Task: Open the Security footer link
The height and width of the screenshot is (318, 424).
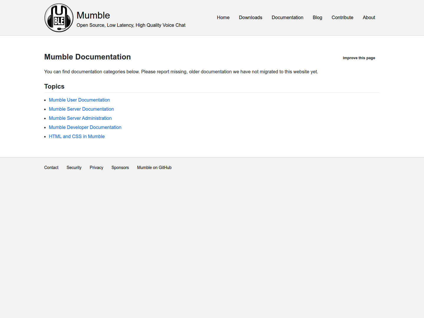Action: (x=74, y=168)
